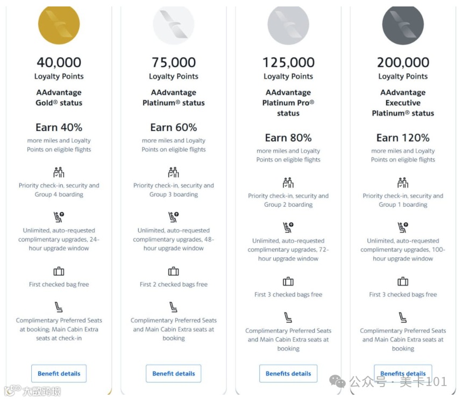Viewport: 462px width, 400px height.
Task: Click the 72-hour upgrade window seat icon
Action: click(x=288, y=228)
